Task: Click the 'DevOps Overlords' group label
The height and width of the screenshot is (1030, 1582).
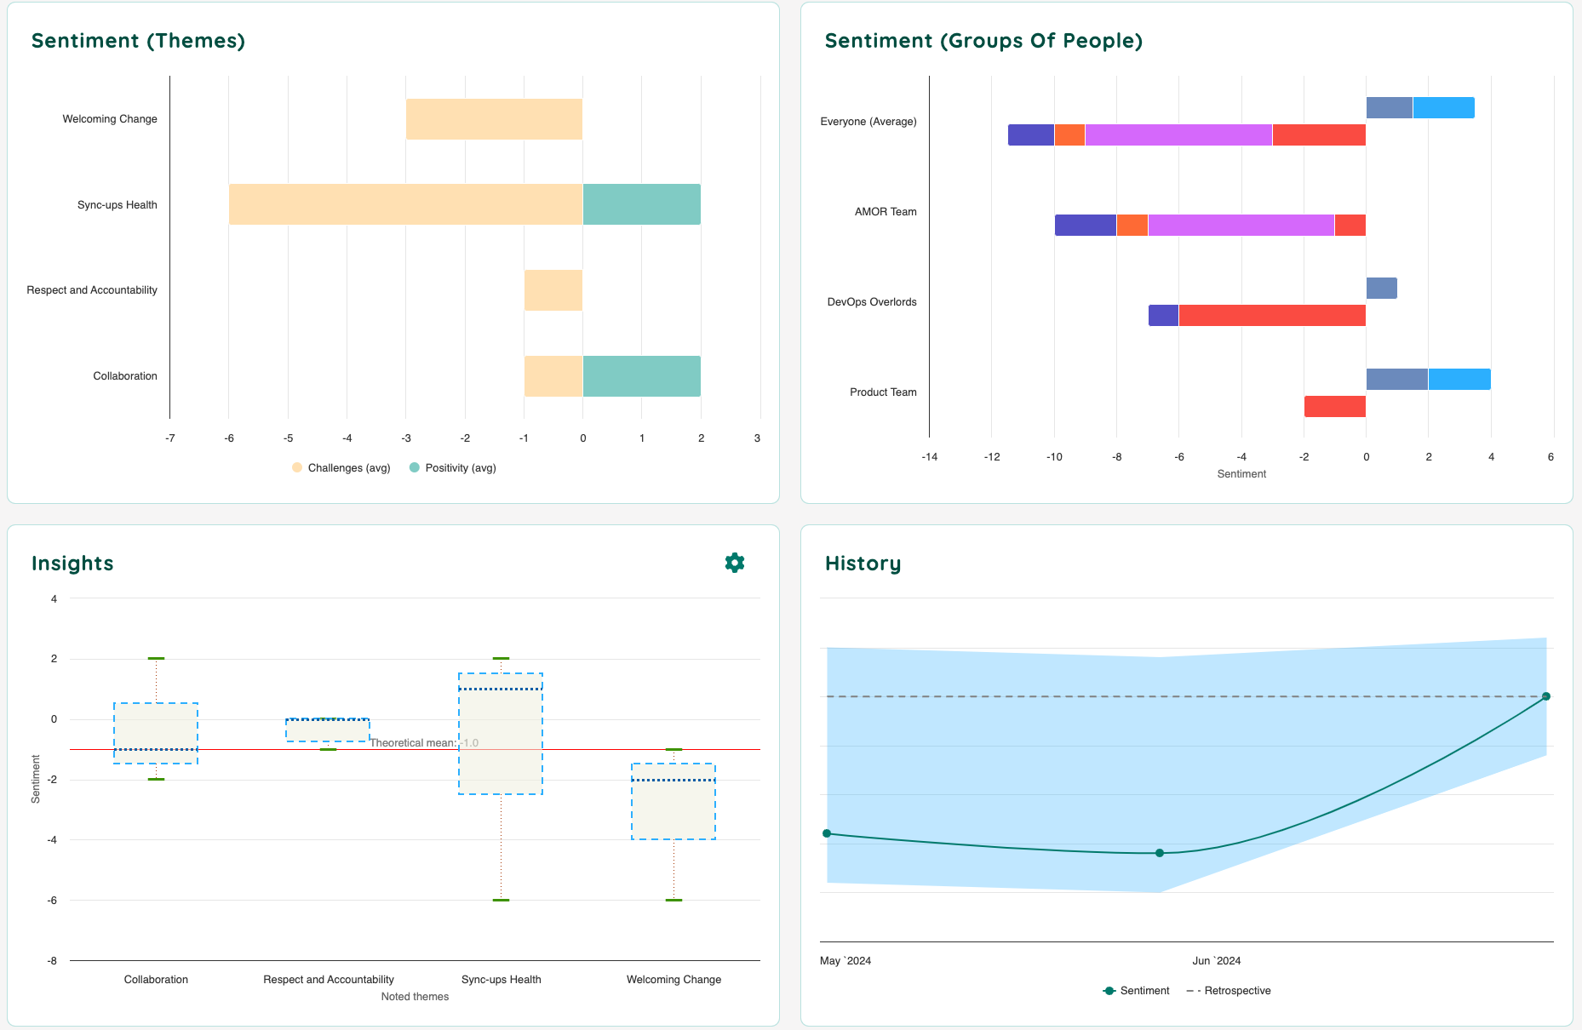Action: click(x=872, y=302)
